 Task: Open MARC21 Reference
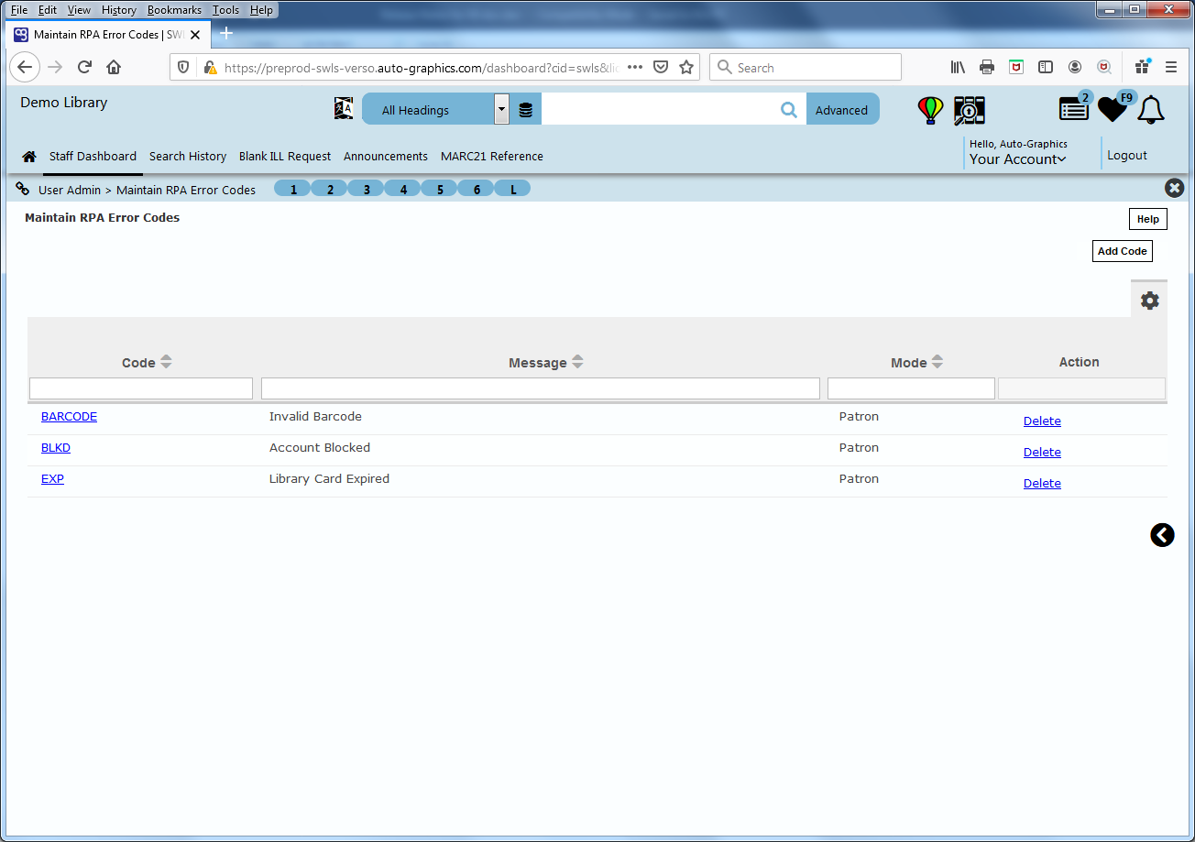pyautogui.click(x=492, y=157)
